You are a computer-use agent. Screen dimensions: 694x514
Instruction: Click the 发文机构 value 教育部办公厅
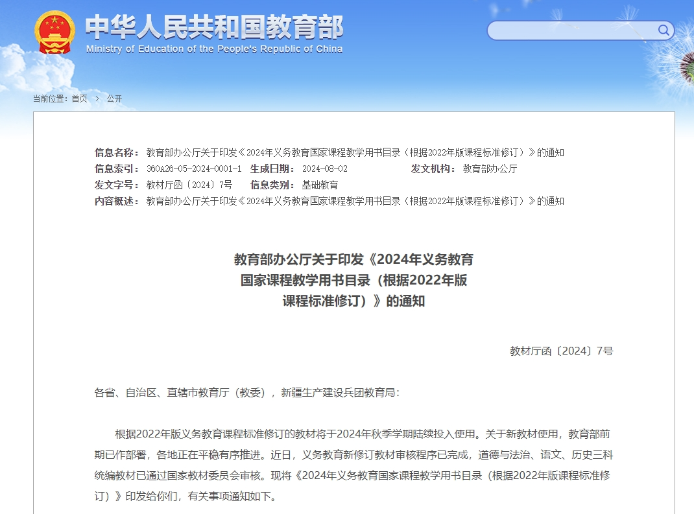click(x=490, y=169)
